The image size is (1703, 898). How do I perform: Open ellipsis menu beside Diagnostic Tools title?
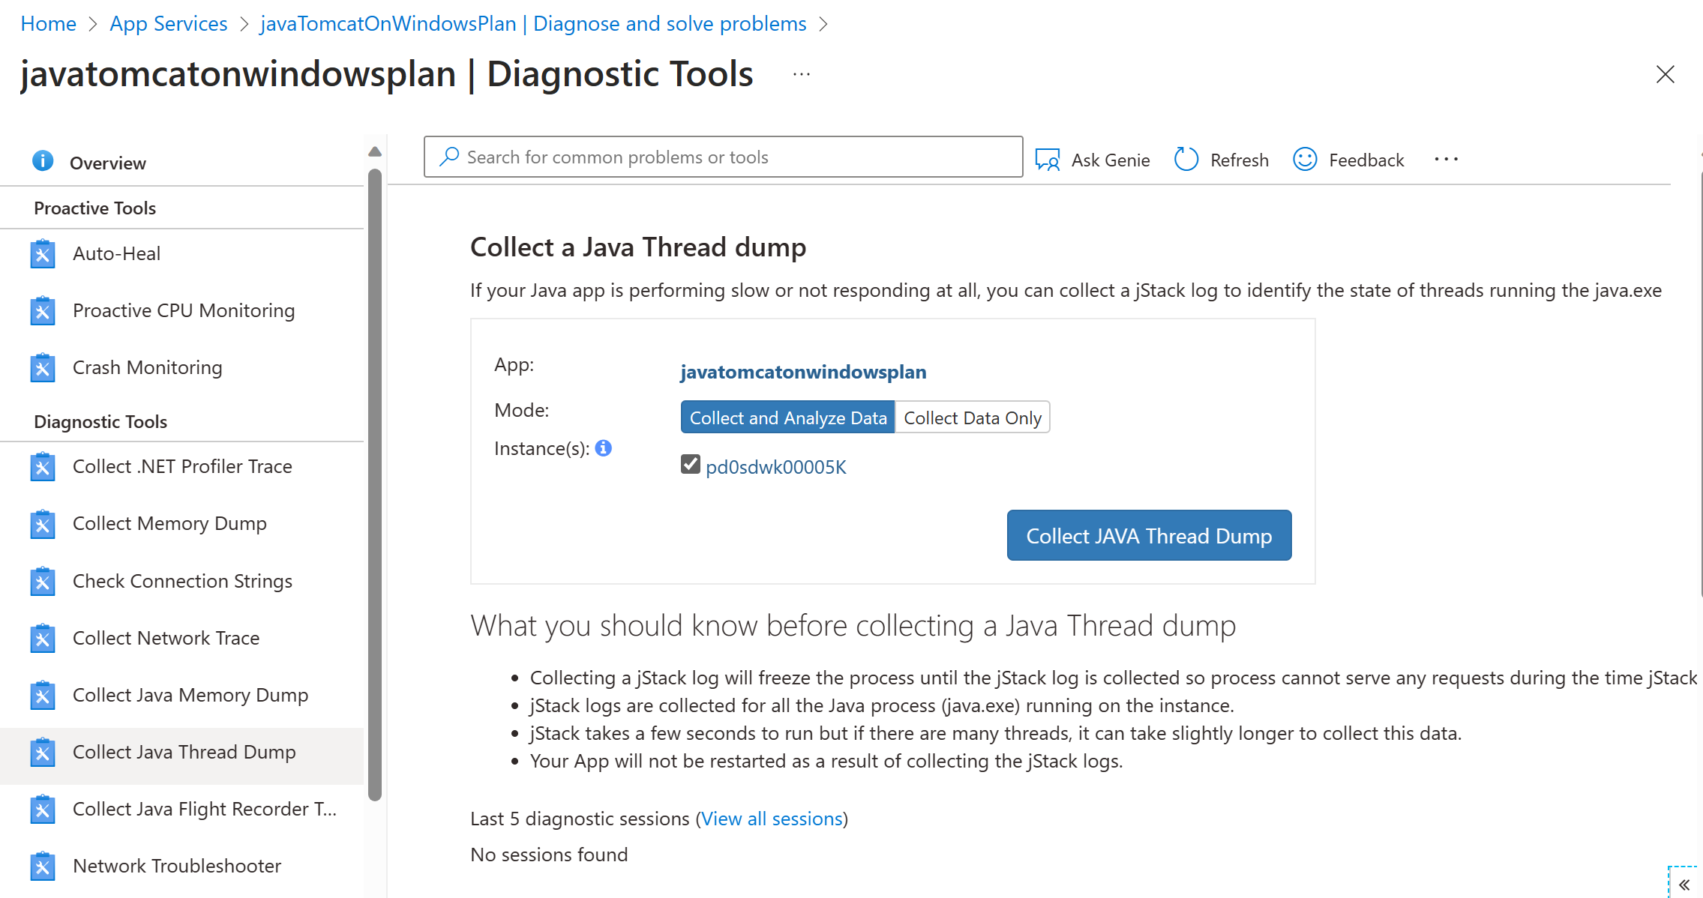[x=802, y=74]
